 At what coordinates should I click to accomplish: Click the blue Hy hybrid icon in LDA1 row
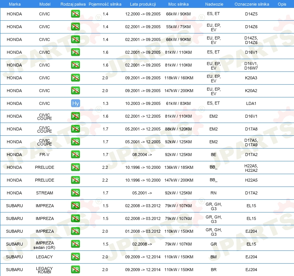pyautogui.click(x=75, y=103)
